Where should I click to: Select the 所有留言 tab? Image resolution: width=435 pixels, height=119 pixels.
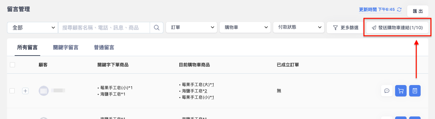click(x=27, y=48)
